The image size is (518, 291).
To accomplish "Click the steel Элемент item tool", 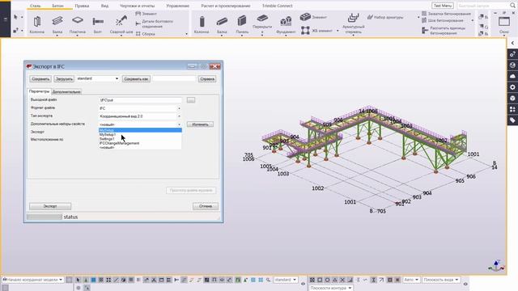I will tap(146, 14).
